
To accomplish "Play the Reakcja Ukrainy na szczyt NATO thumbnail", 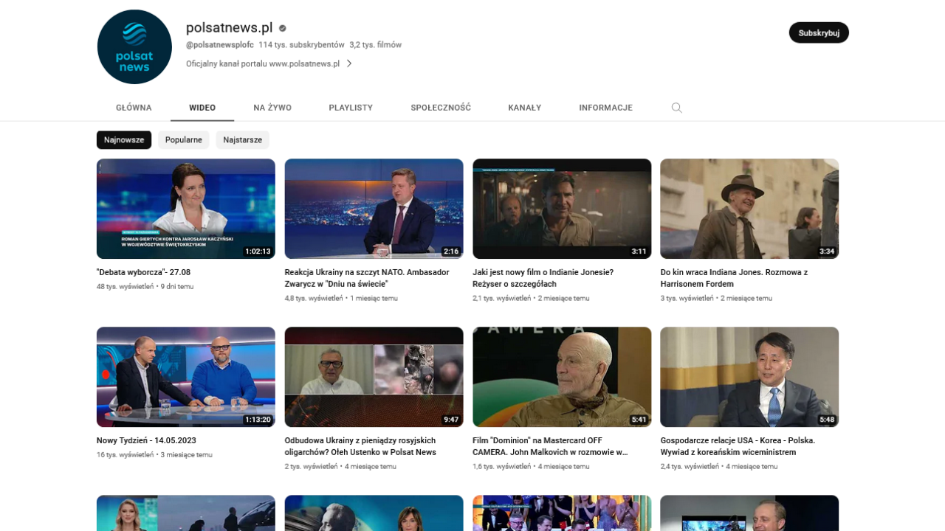I will pyautogui.click(x=374, y=209).
